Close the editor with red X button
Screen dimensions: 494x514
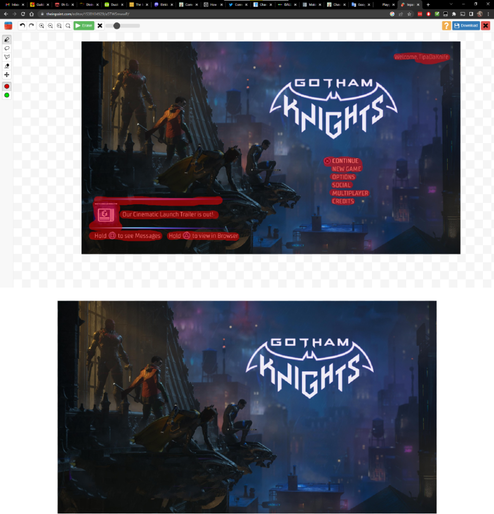point(485,26)
